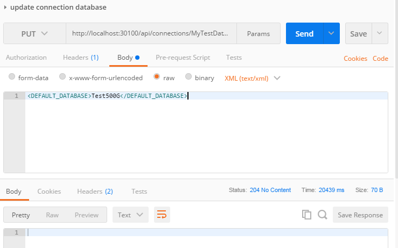Viewport: 398px width, 248px height.
Task: Select the binary radio button
Action: (188, 76)
